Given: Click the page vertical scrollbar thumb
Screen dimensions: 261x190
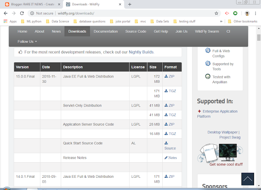Looking at the screenshot, I should 259,38.
